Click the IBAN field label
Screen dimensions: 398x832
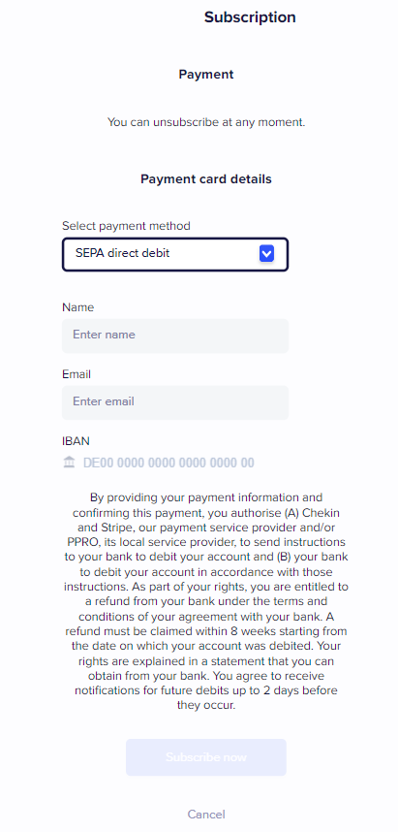[x=76, y=441]
